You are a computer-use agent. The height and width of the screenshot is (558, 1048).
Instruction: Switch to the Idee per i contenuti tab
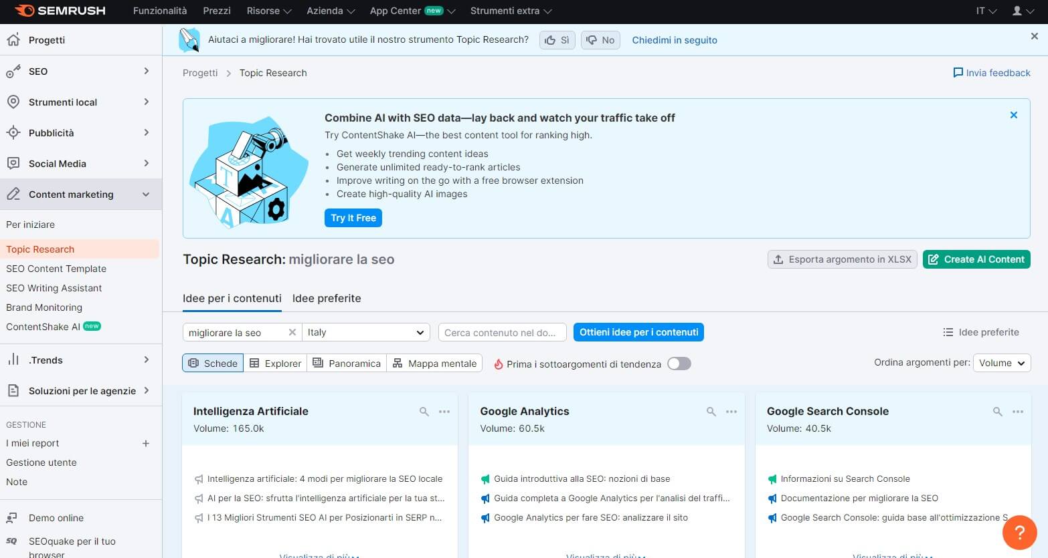232,298
